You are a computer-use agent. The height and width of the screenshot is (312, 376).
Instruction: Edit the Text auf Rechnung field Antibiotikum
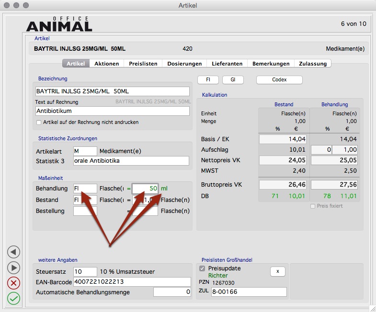tap(112, 111)
